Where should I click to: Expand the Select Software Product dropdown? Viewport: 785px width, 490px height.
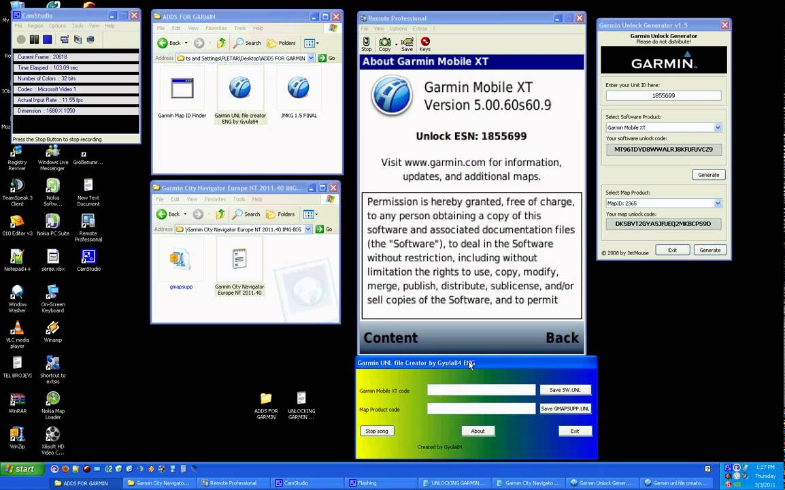718,128
